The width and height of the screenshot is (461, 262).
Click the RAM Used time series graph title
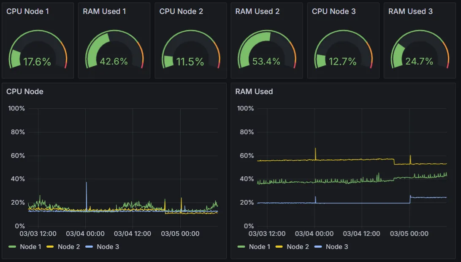[254, 92]
